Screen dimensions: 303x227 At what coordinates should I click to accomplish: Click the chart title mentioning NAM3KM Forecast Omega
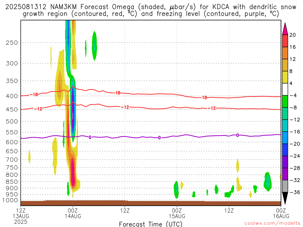[x=151, y=10]
